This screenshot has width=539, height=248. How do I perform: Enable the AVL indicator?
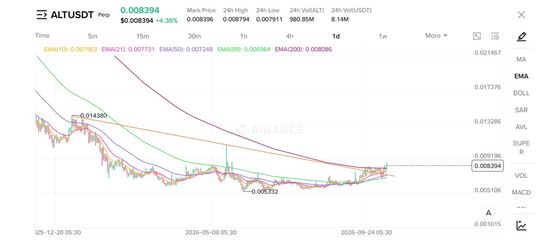point(521,127)
